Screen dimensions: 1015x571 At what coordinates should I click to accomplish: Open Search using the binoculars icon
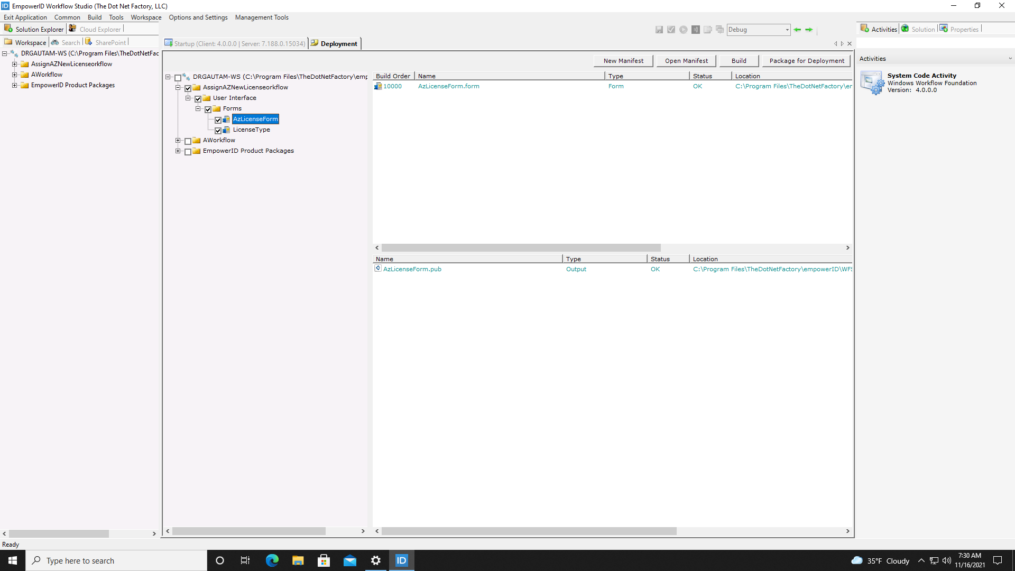55,42
